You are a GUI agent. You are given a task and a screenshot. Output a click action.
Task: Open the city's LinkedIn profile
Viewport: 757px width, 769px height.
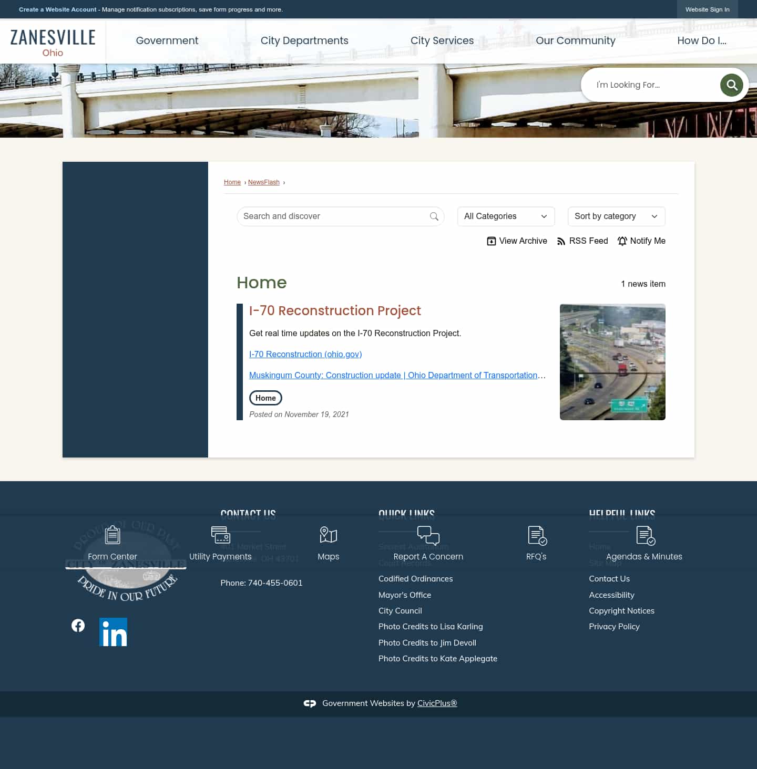(113, 632)
